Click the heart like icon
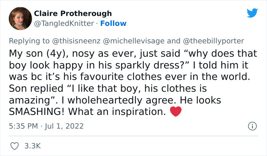Image resolution: width=267 pixels, height=156 pixels. coord(14,145)
